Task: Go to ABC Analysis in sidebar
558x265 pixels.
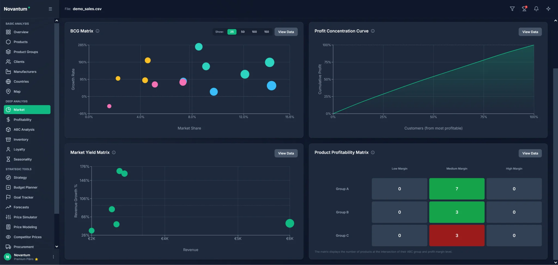Action: (24, 130)
